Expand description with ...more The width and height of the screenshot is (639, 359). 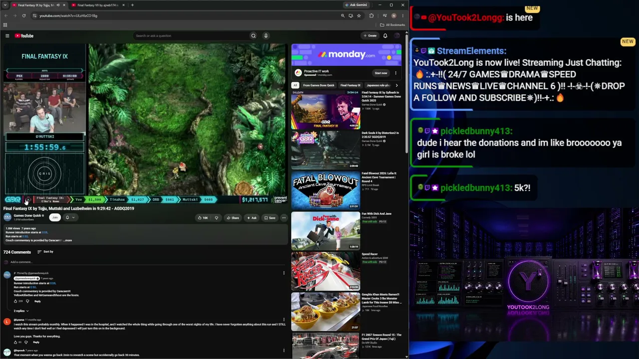pyautogui.click(x=67, y=240)
